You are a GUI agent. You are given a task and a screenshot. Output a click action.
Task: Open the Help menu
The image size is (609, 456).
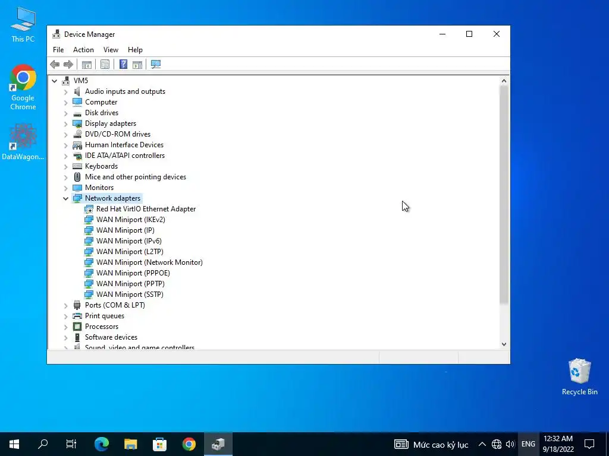click(x=135, y=50)
